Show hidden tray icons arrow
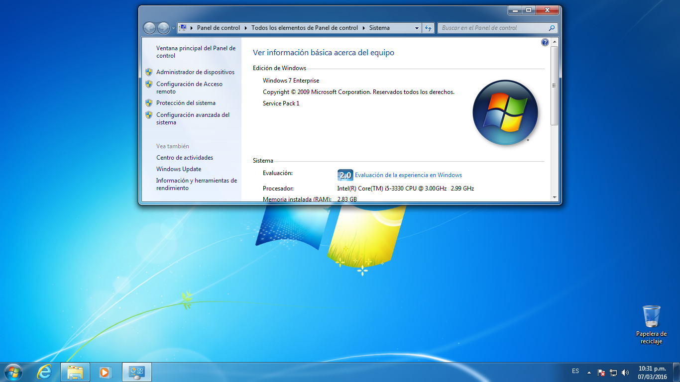The image size is (680, 382). tap(589, 372)
